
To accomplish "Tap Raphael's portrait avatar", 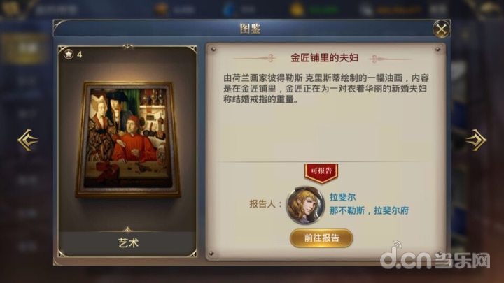I will pyautogui.click(x=306, y=205).
